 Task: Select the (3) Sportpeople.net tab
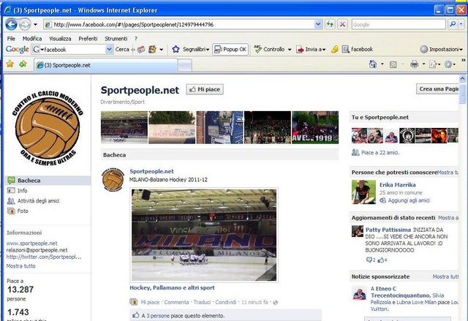(x=105, y=65)
